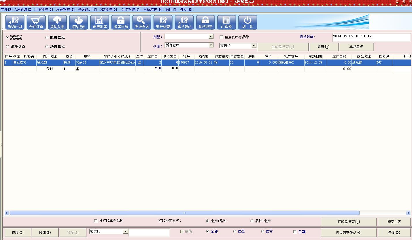The width and height of the screenshot is (412, 240).
Task: Expand the 剂型 dropdown list
Action: (x=211, y=37)
